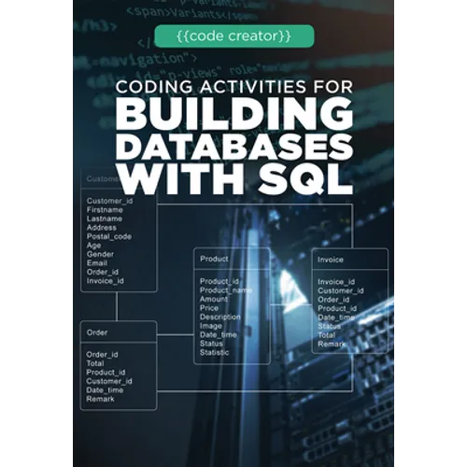Click Product_id in the Invoice table
The width and height of the screenshot is (467, 467).
tap(337, 308)
